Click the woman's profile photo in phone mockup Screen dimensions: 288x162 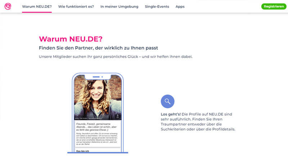pos(98,97)
